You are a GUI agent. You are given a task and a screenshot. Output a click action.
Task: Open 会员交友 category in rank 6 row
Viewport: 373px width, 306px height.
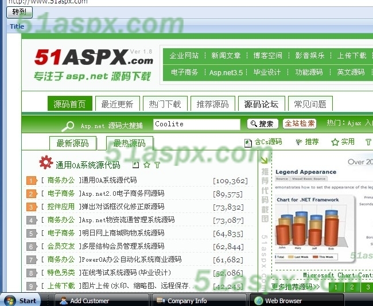61,246
